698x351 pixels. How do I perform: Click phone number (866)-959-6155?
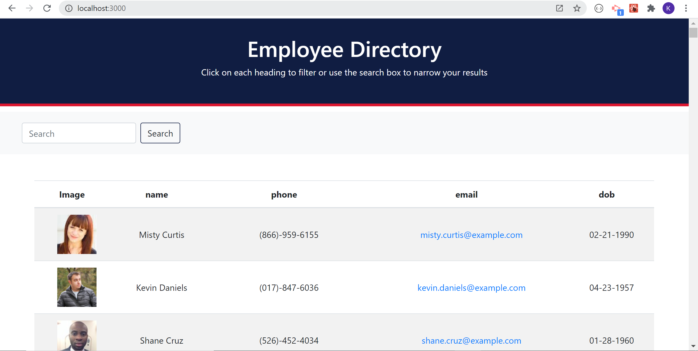[289, 235]
